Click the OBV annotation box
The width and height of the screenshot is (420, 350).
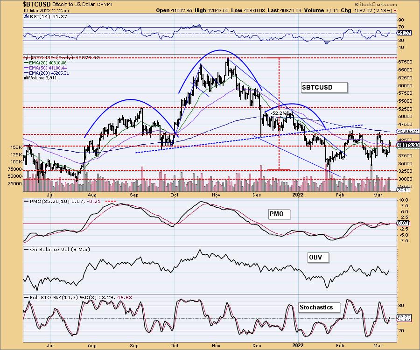pos(318,258)
